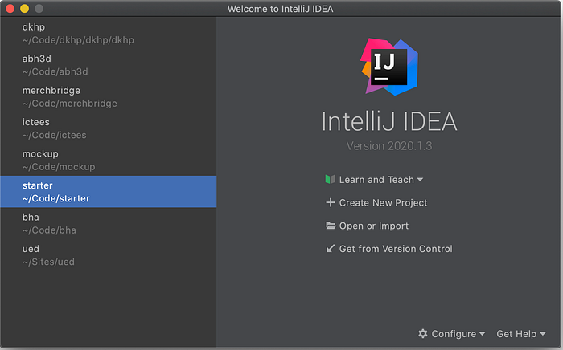
Task: Expand the Learn and Teach dropdown arrow
Action: (x=420, y=180)
